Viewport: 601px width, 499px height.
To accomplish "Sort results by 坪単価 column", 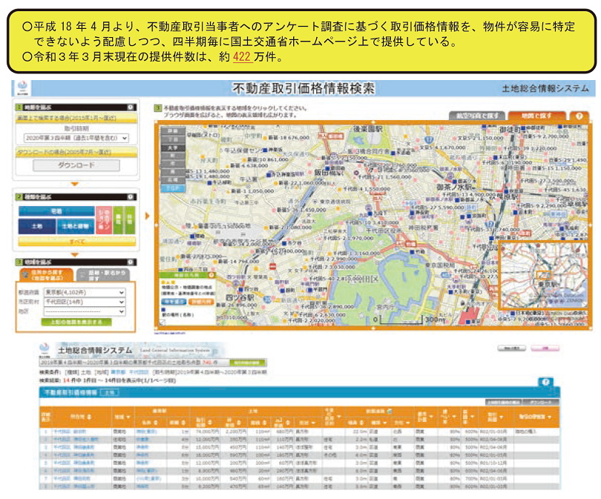I will [x=238, y=423].
